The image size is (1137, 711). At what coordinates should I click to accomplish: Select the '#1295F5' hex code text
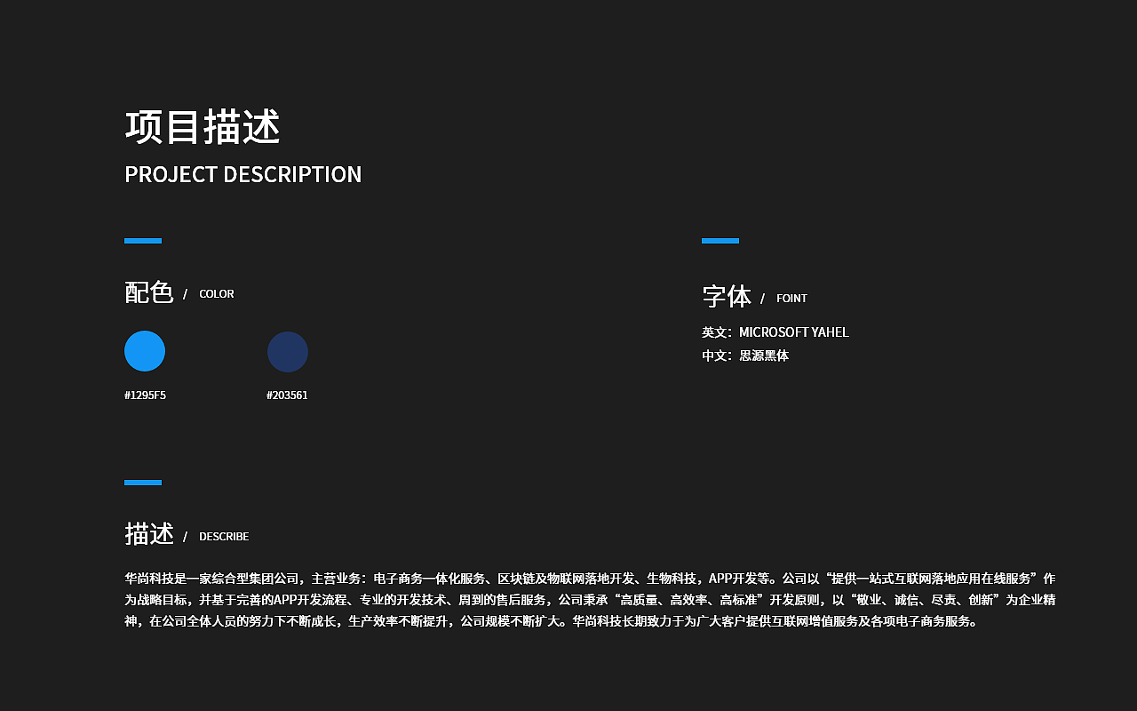pyautogui.click(x=145, y=395)
